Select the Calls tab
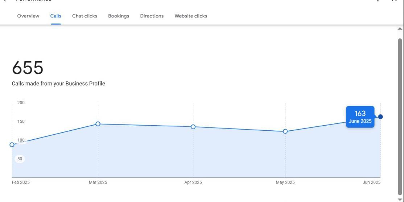Image resolution: width=404 pixels, height=202 pixels. click(x=56, y=16)
